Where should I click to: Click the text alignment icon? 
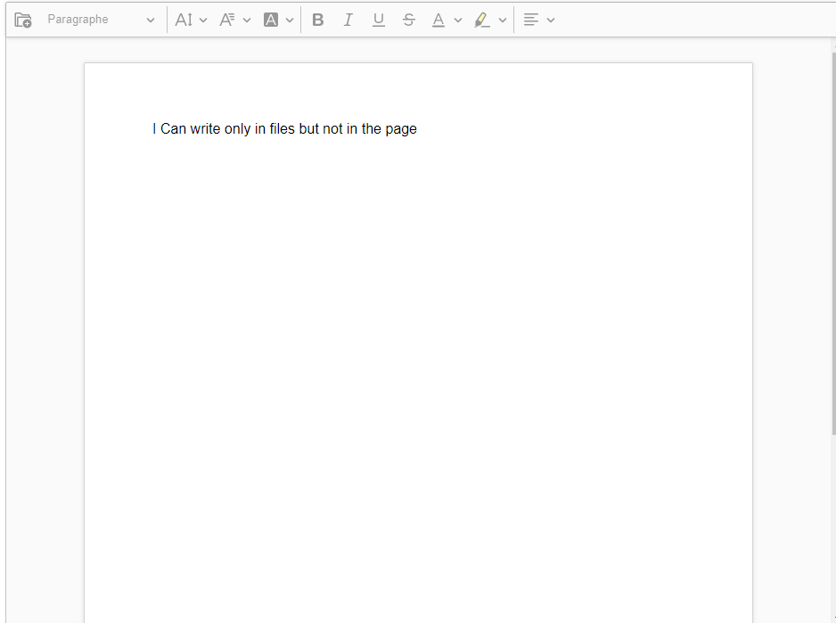click(x=530, y=20)
